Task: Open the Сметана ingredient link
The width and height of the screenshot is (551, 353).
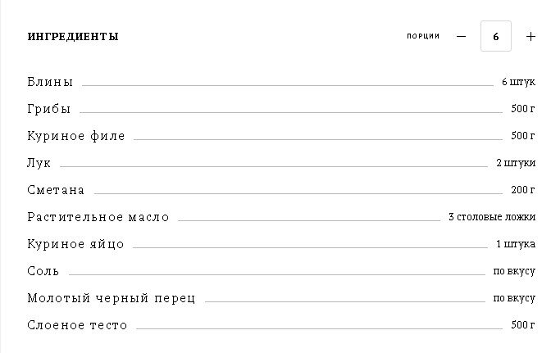Action: 56,190
